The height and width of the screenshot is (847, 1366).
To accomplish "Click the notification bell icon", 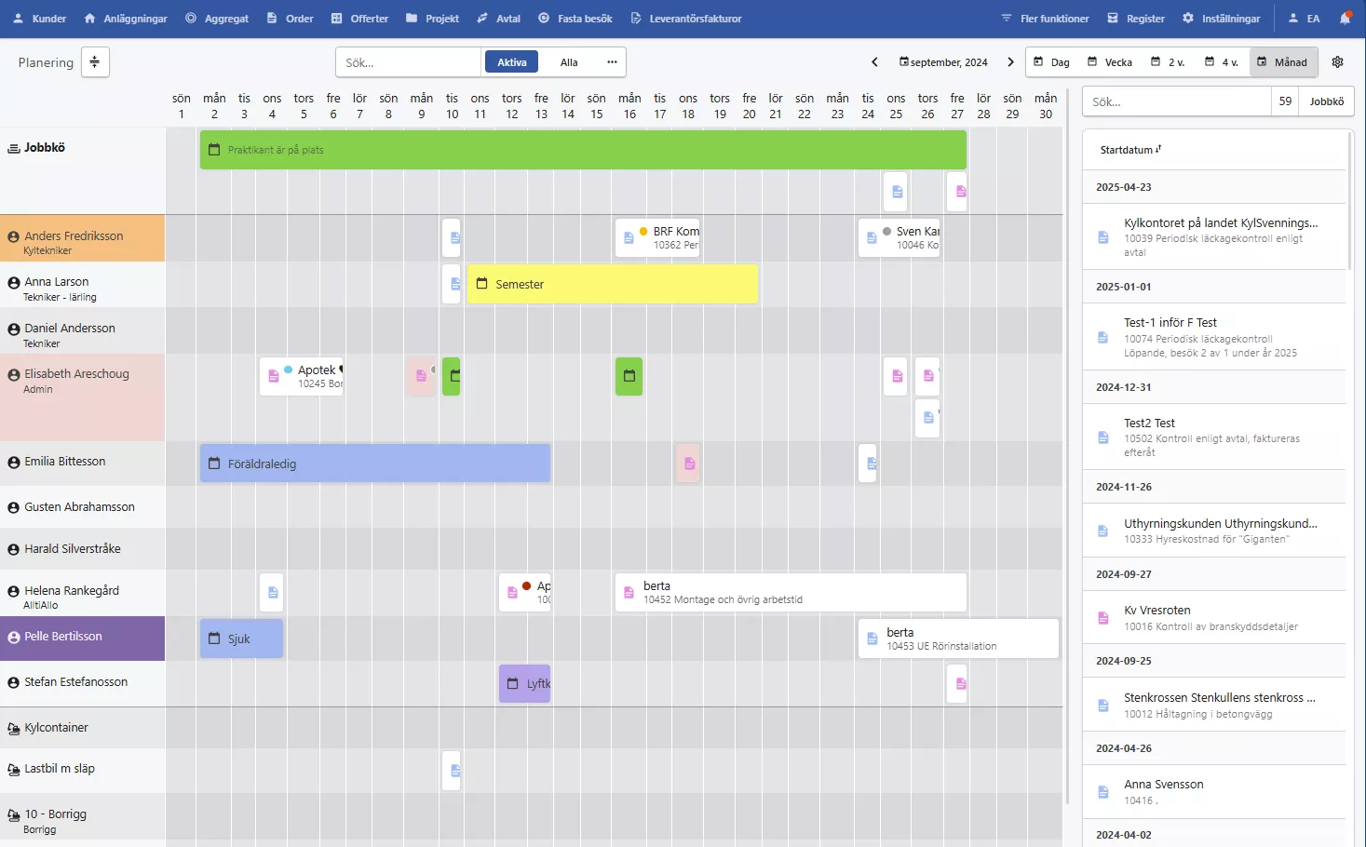I will click(1345, 18).
